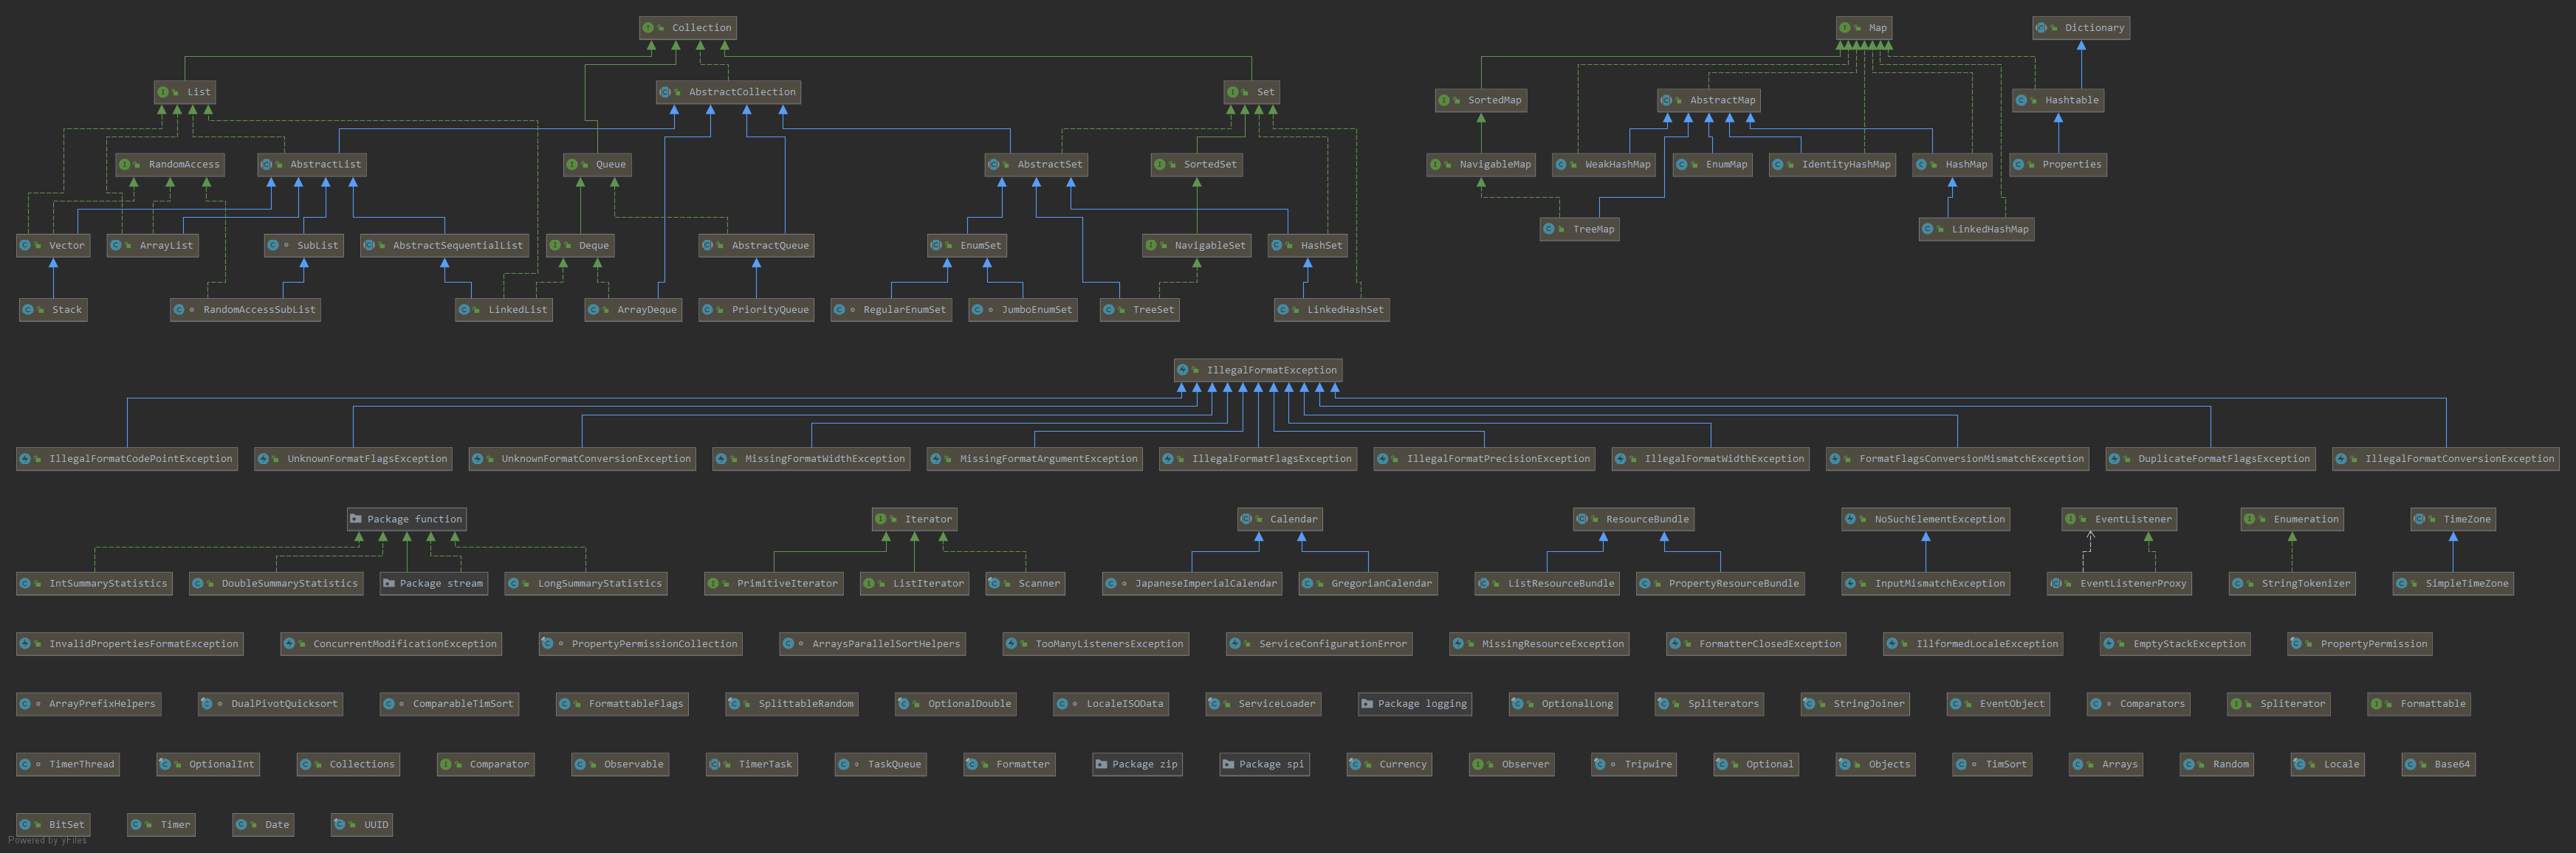Click the abstract class icon on the Dictionary node
Image resolution: width=2576 pixels, height=853 pixels.
[x=2041, y=28]
